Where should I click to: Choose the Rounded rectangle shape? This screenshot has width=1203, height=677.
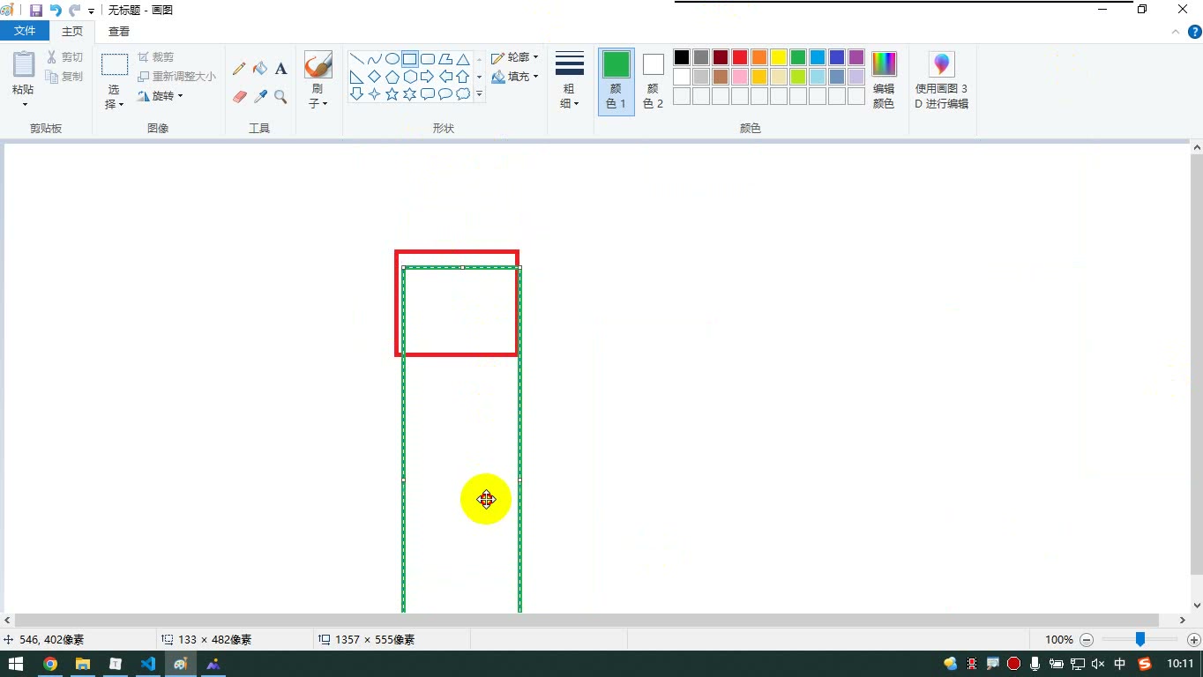[x=428, y=60]
